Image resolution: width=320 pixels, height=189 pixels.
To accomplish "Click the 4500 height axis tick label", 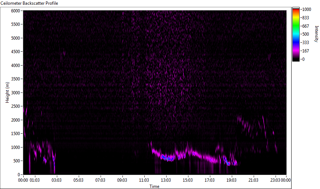I will [16, 52].
